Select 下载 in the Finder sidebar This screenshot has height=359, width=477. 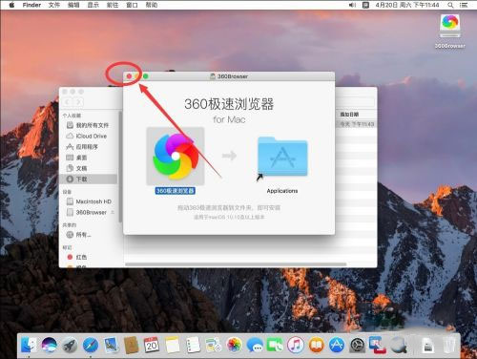coord(89,179)
